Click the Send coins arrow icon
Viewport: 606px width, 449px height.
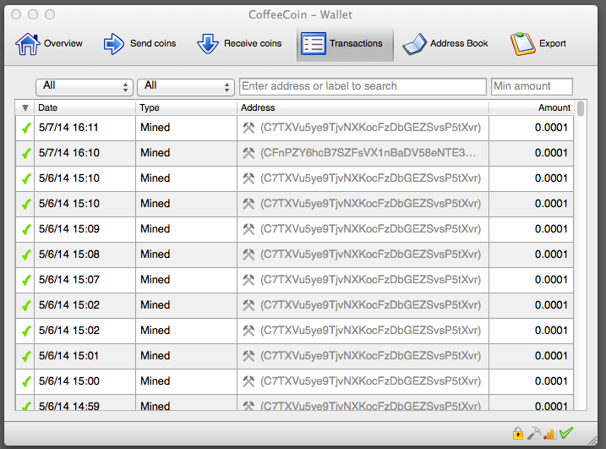coord(113,44)
